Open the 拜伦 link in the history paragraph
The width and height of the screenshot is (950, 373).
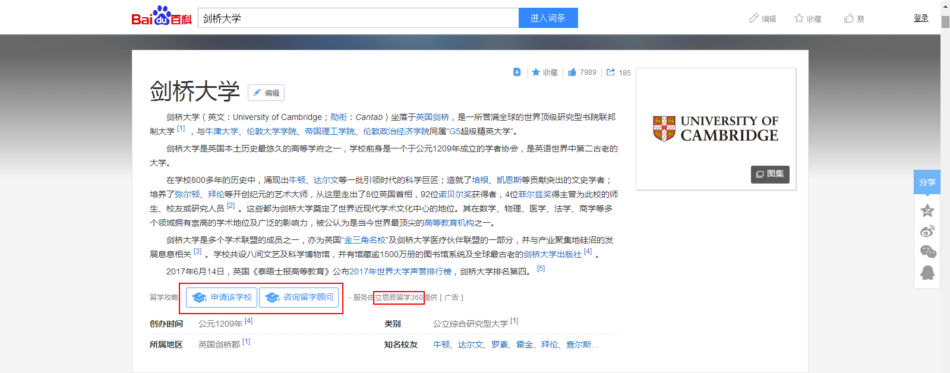(x=216, y=194)
